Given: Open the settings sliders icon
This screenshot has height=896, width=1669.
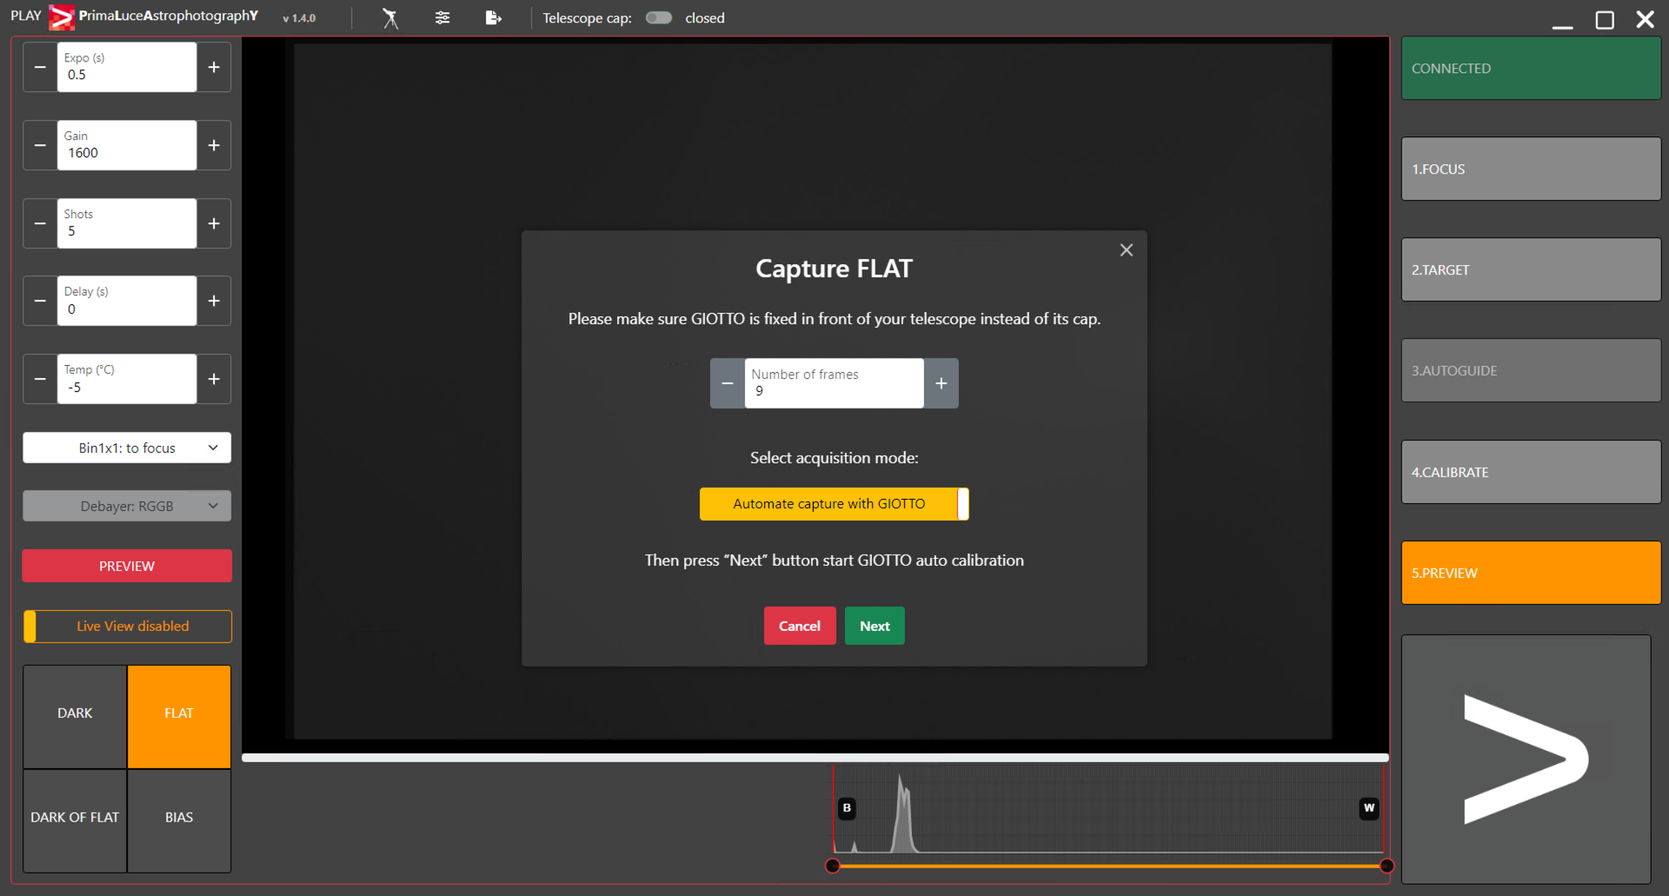Looking at the screenshot, I should pyautogui.click(x=442, y=18).
